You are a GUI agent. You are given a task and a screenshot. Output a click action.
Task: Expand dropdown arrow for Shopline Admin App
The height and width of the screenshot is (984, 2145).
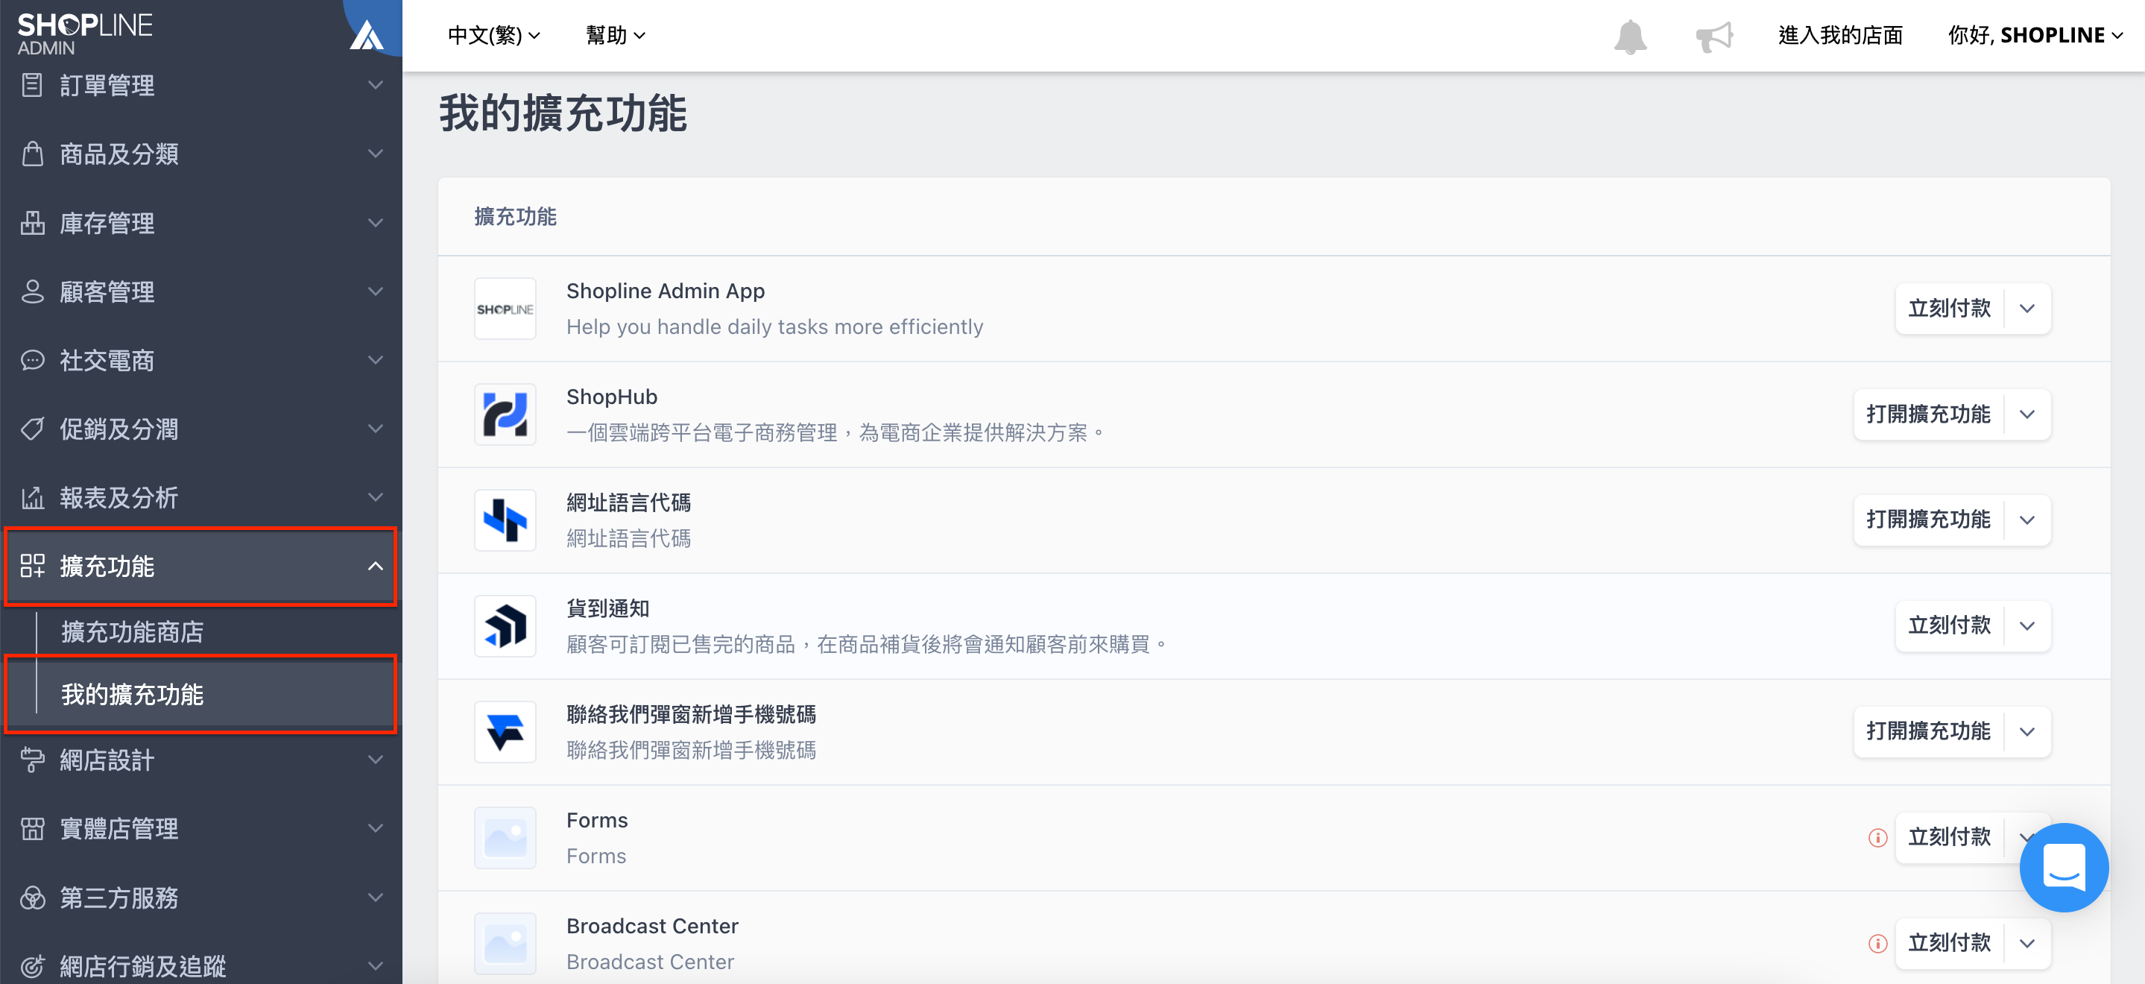2026,309
